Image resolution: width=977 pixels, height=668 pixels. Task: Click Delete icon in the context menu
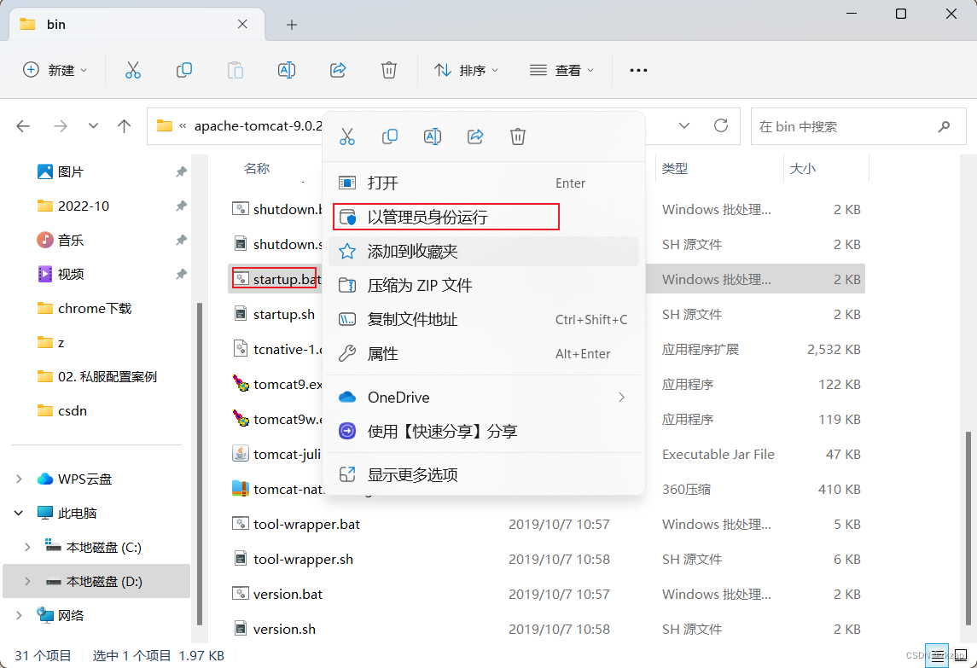coord(518,137)
